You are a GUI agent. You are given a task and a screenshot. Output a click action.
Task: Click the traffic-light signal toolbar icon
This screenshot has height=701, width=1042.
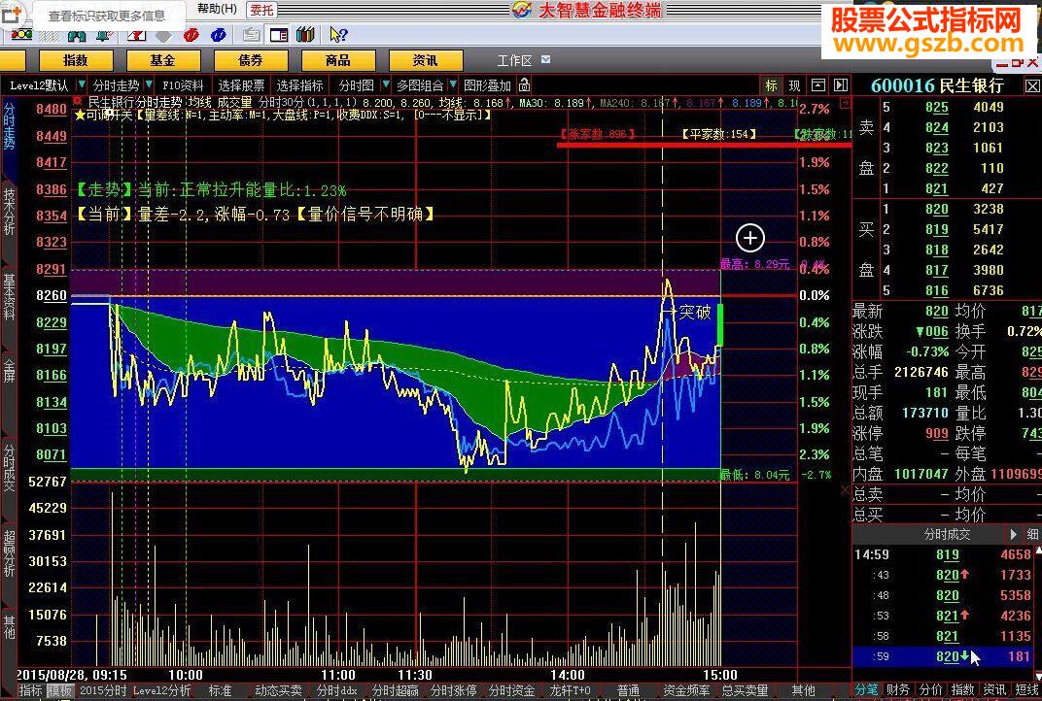[21, 34]
